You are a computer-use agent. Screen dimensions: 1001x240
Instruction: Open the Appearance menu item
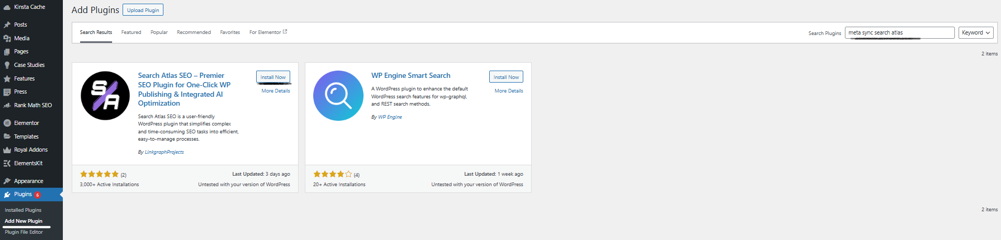point(31,181)
